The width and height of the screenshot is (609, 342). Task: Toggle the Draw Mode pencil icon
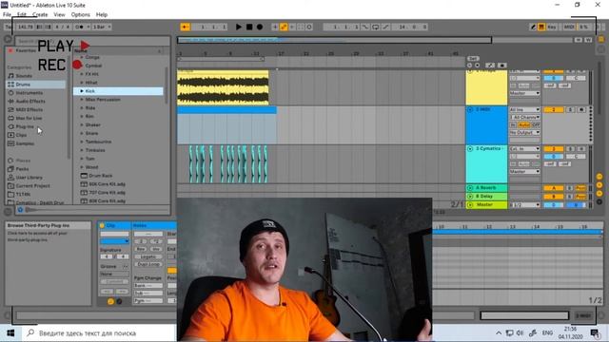(533, 27)
